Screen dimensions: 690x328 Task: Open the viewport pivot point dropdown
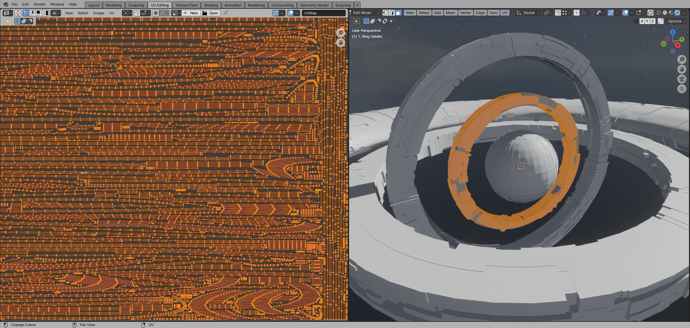pyautogui.click(x=548, y=13)
